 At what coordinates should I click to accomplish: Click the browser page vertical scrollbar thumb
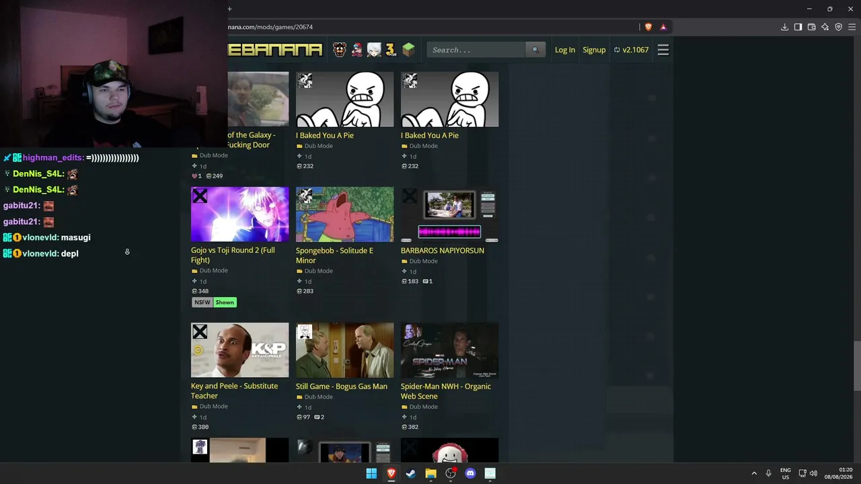[x=857, y=366]
